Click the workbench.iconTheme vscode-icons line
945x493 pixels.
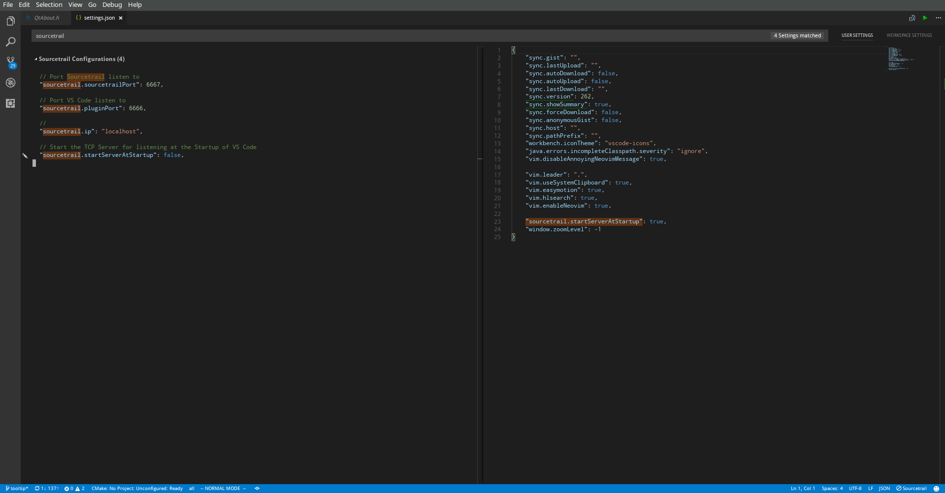[590, 143]
